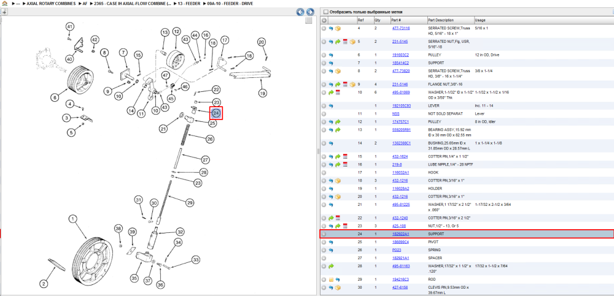Toggle round selector for row 11 NSS
The height and width of the screenshot is (296, 614).
point(324,114)
